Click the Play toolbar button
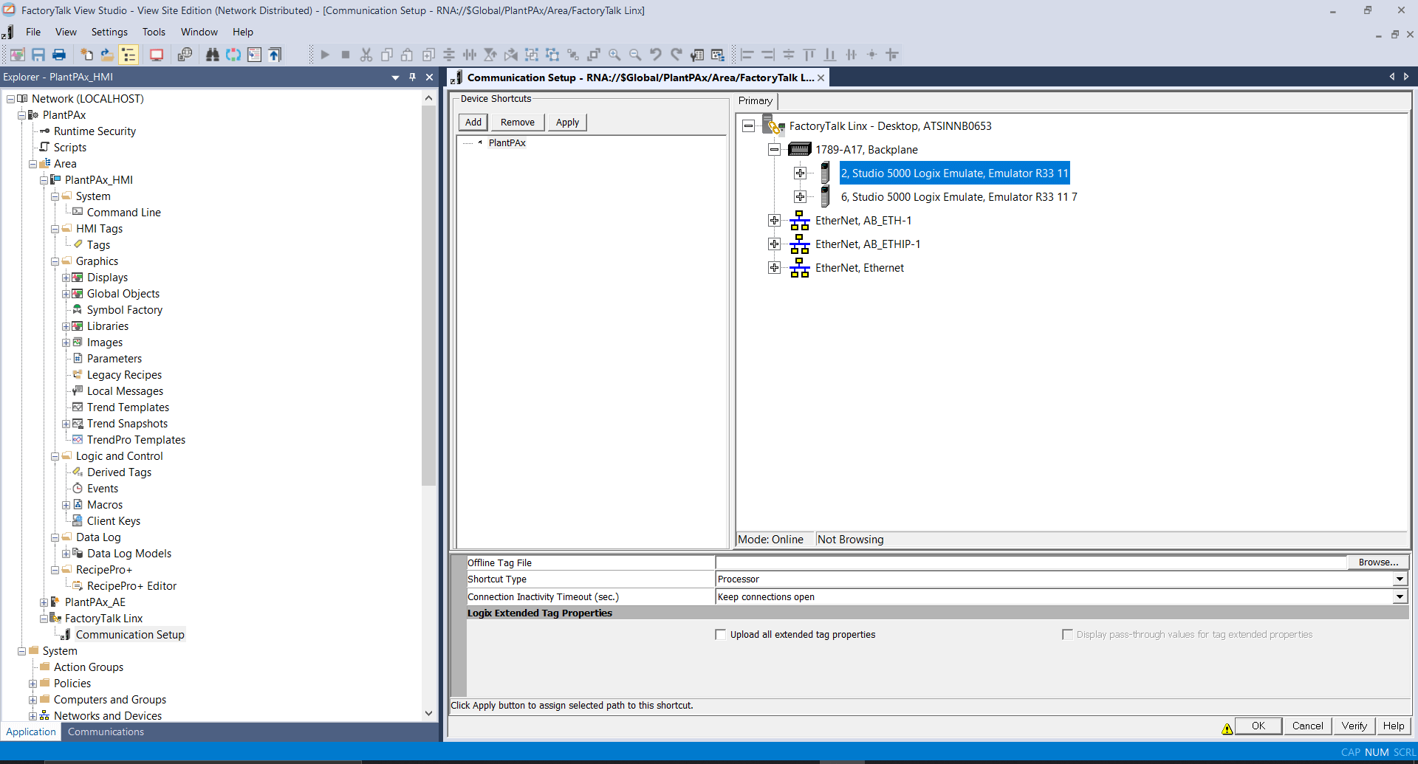The height and width of the screenshot is (764, 1418). 325,55
